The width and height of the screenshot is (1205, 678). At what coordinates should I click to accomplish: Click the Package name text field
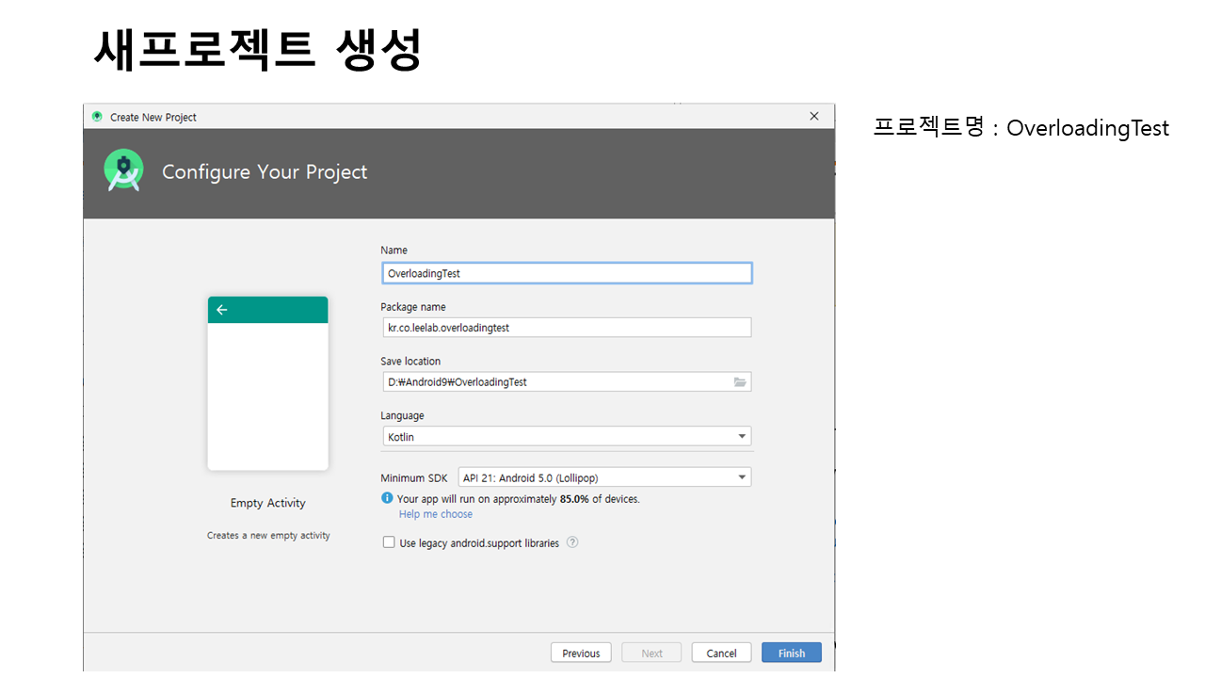click(565, 328)
